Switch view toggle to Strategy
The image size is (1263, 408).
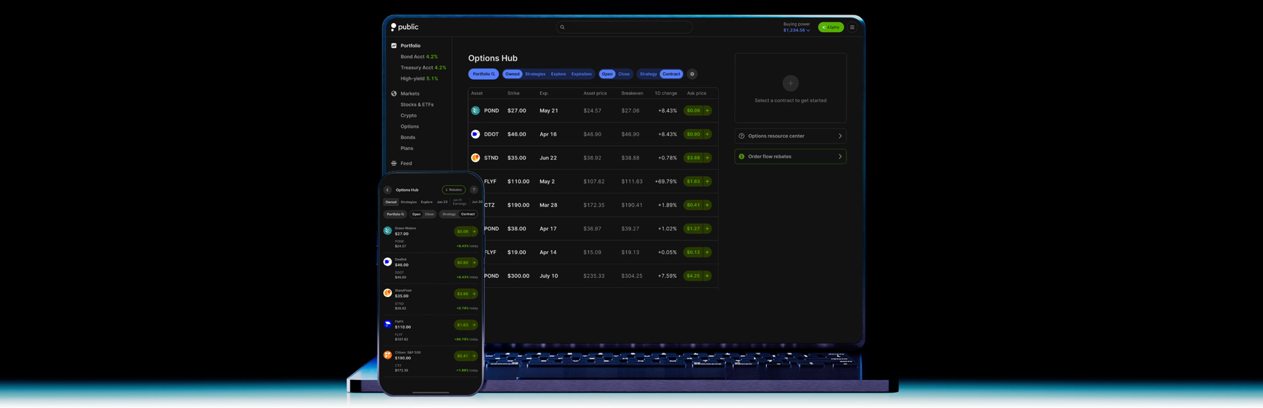click(x=648, y=74)
